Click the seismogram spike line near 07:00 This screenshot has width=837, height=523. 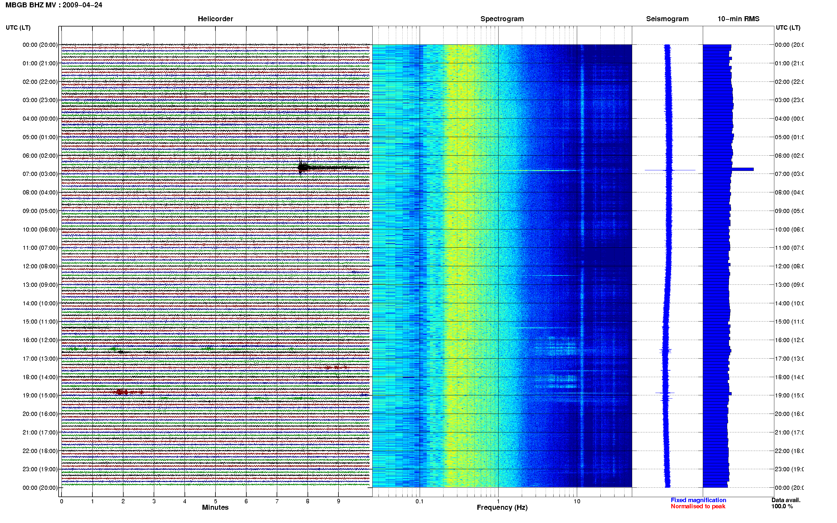[670, 170]
